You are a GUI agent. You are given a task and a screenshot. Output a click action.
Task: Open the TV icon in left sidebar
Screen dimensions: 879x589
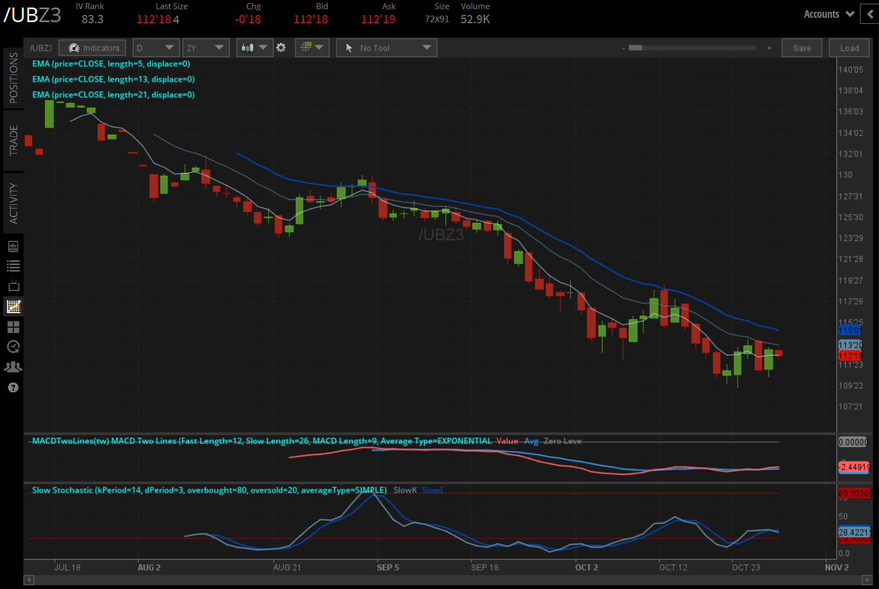13,286
